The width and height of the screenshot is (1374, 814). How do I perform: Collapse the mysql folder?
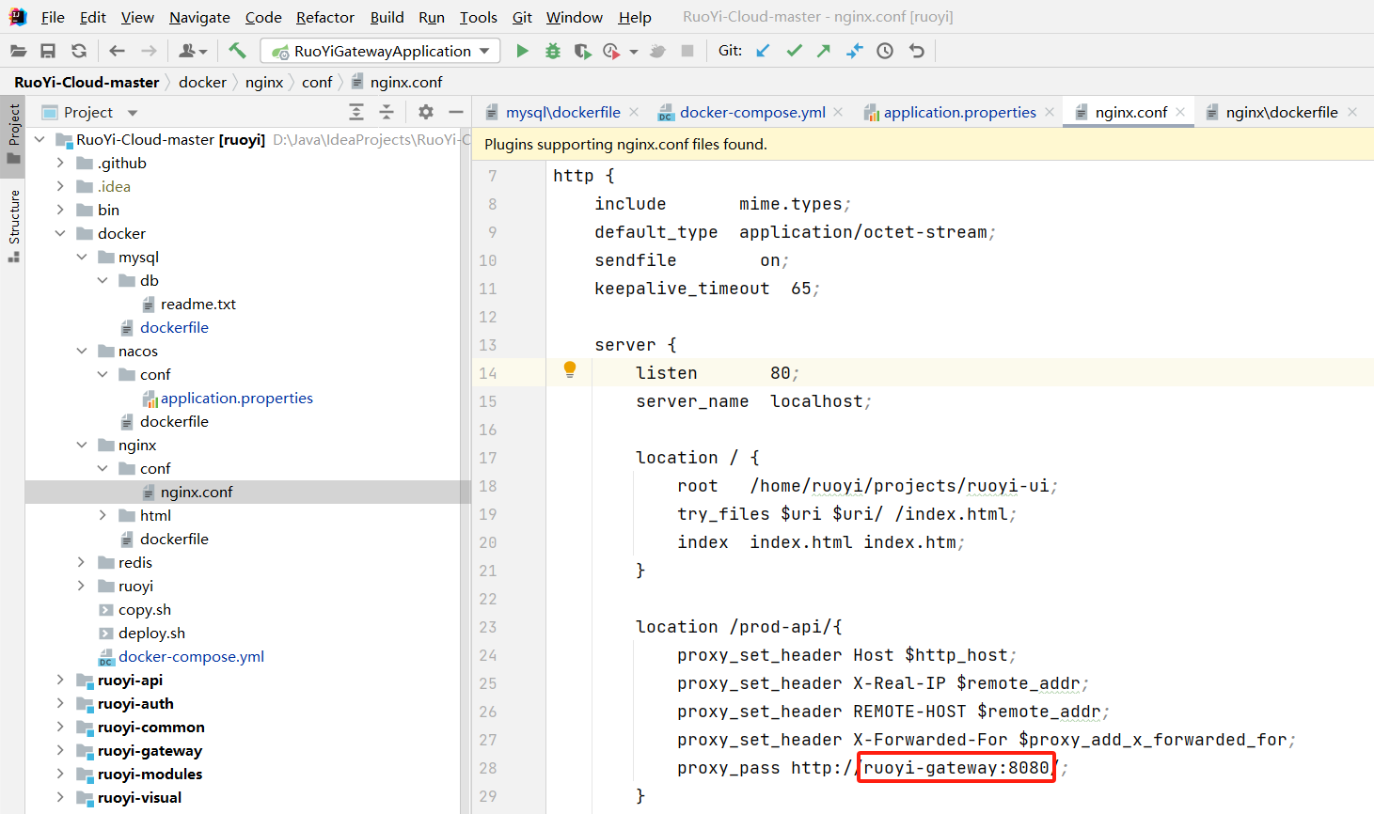[x=82, y=257]
